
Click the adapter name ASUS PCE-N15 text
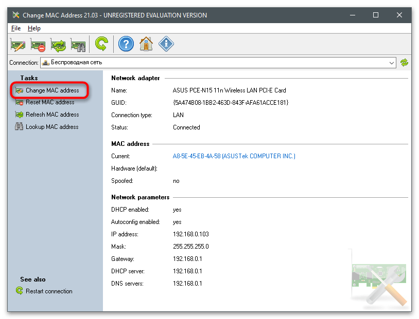[229, 90]
